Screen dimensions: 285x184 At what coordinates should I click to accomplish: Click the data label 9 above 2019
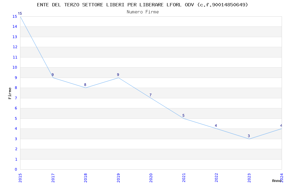(118, 75)
